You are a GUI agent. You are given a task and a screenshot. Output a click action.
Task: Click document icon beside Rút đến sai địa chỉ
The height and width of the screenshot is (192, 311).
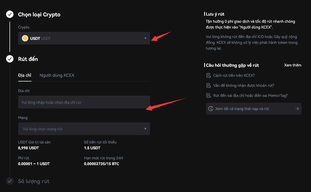[208, 95]
